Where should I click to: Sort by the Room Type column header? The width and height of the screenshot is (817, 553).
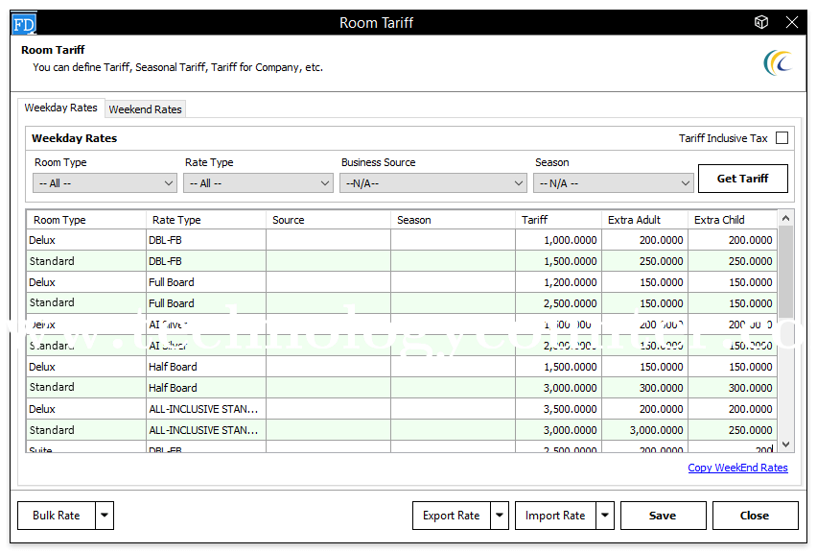86,220
